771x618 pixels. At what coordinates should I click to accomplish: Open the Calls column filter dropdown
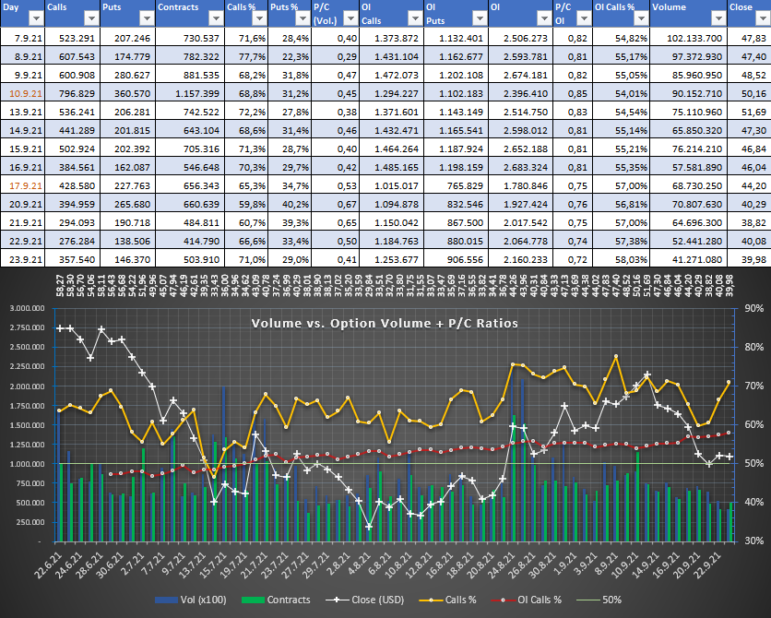click(91, 18)
